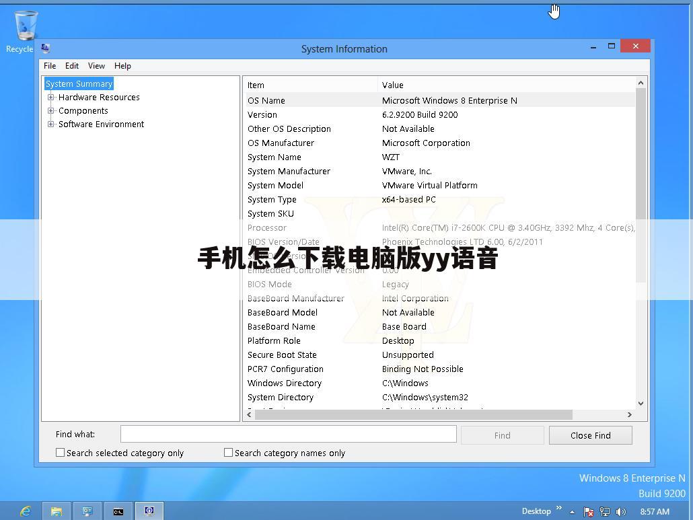Open the File menu
This screenshot has width=693, height=520.
tap(50, 66)
